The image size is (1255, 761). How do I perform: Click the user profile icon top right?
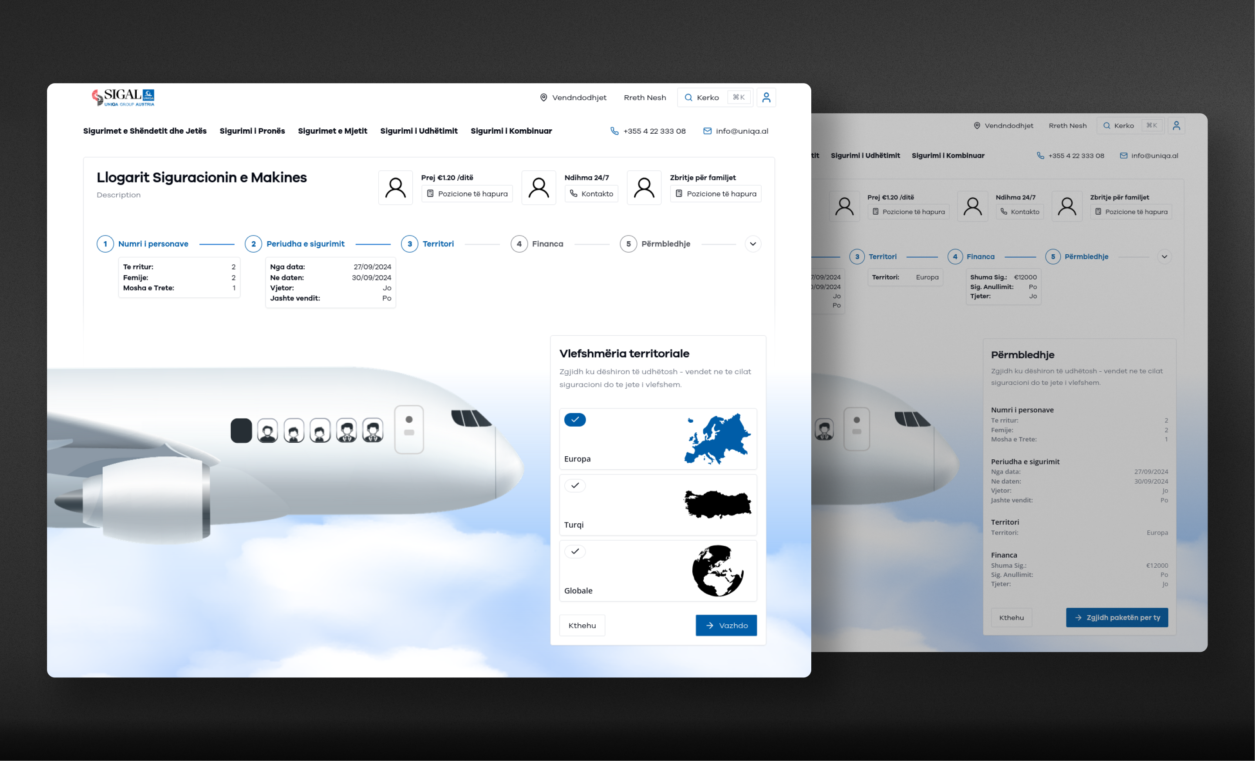[x=766, y=97]
